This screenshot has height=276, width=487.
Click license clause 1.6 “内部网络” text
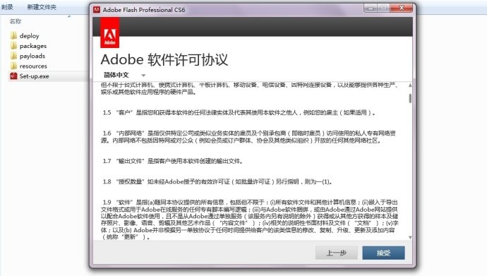248,137
